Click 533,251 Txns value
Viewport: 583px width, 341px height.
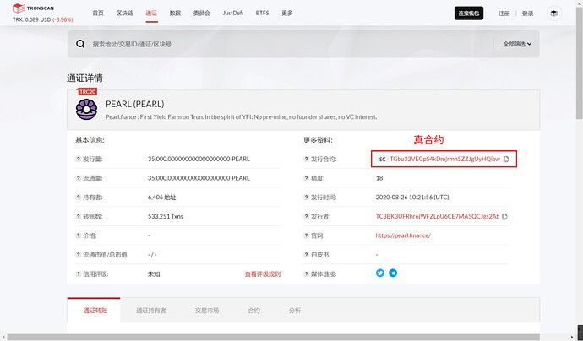[166, 217]
